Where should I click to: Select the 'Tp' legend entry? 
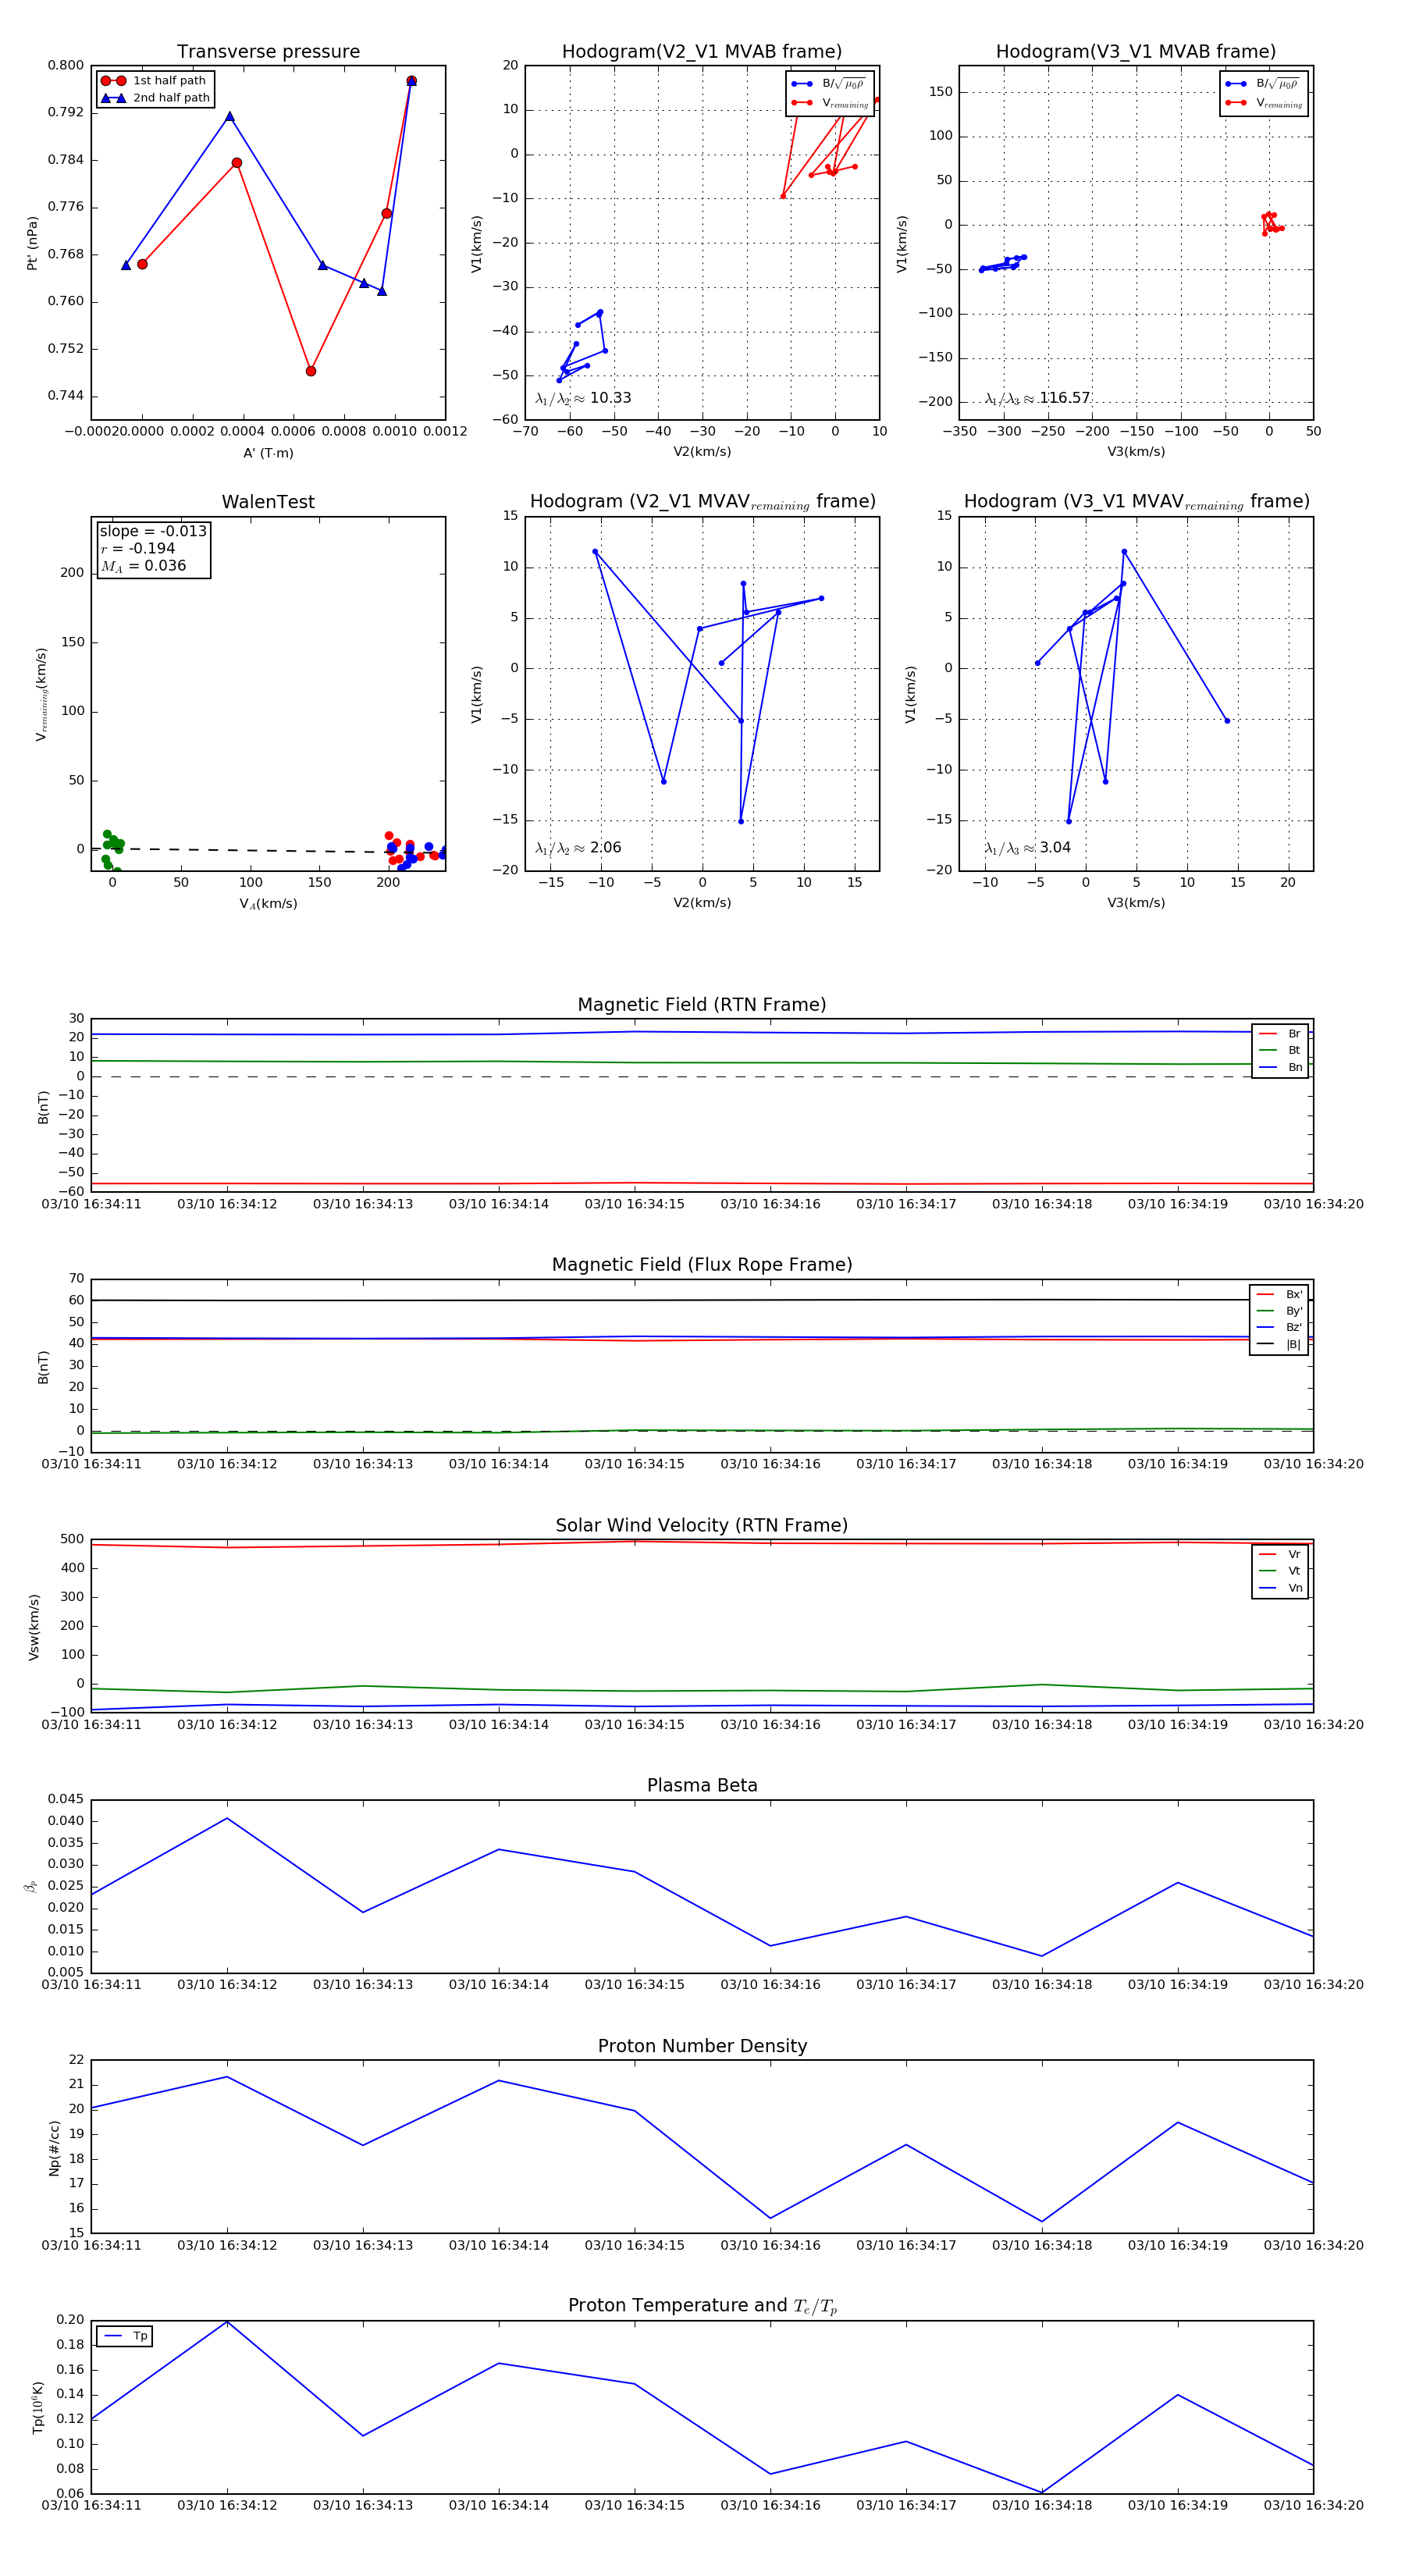coord(126,2336)
